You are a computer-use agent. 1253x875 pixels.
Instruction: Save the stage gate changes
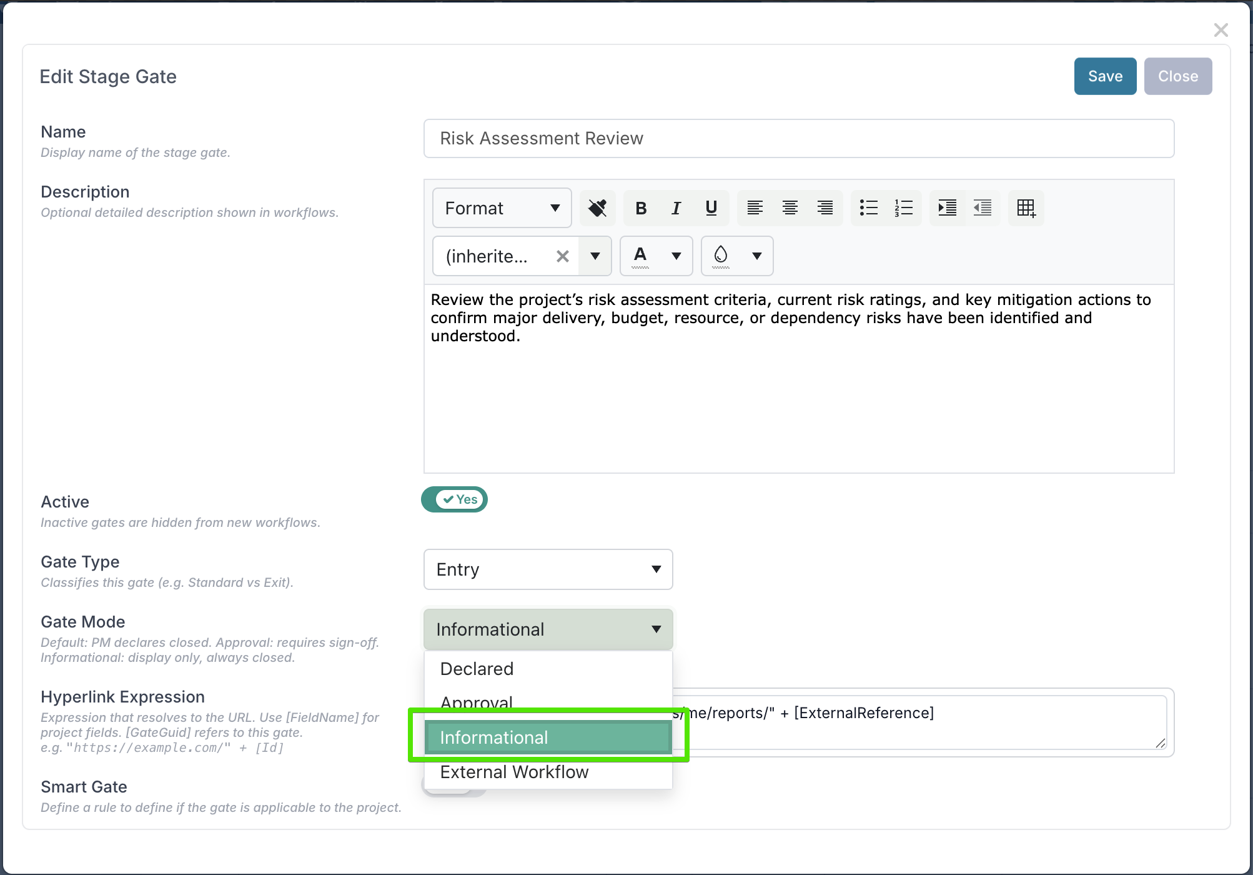1105,76
